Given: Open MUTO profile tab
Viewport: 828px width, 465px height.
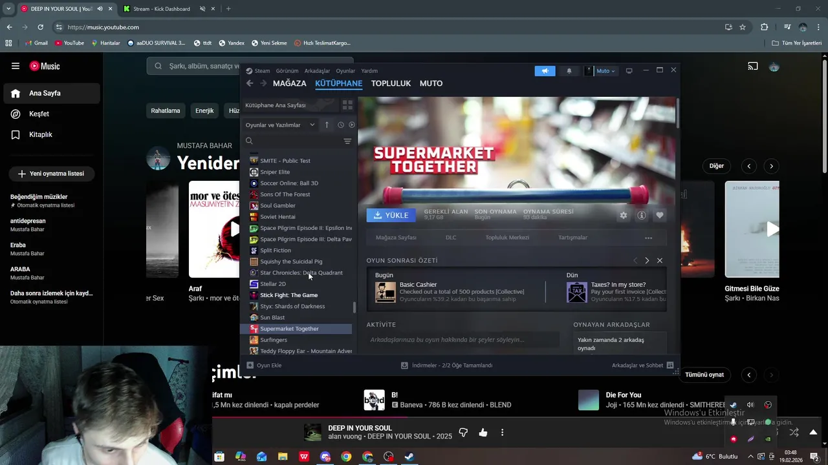Looking at the screenshot, I should 431,83.
